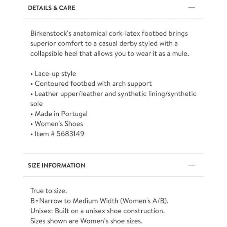Click the Contoured footbed with arch support line
The image size is (227, 227).
[91, 84]
